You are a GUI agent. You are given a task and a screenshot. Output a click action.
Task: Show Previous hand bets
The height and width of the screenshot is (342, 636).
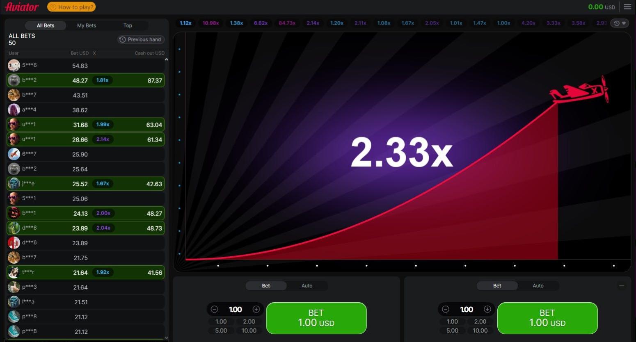click(x=141, y=39)
